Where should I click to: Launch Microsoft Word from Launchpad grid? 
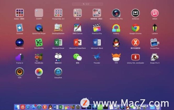click(x=97, y=43)
